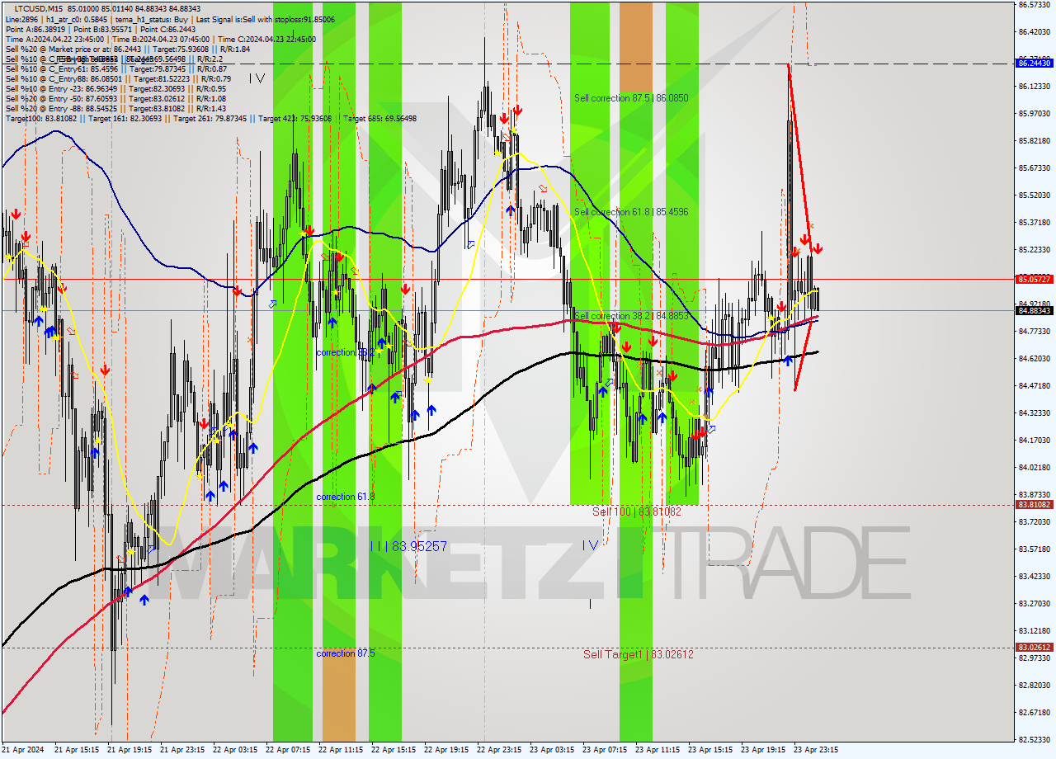1056x759 pixels.
Task: Click the '22 Apr 03:15' time axis label
Action: (235, 750)
